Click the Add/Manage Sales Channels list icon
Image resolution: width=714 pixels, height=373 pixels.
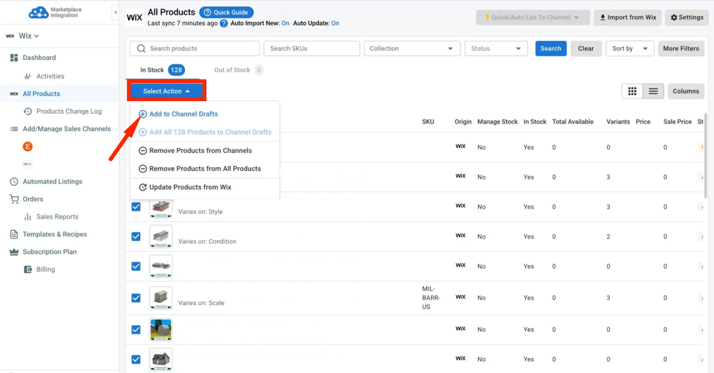tap(14, 129)
